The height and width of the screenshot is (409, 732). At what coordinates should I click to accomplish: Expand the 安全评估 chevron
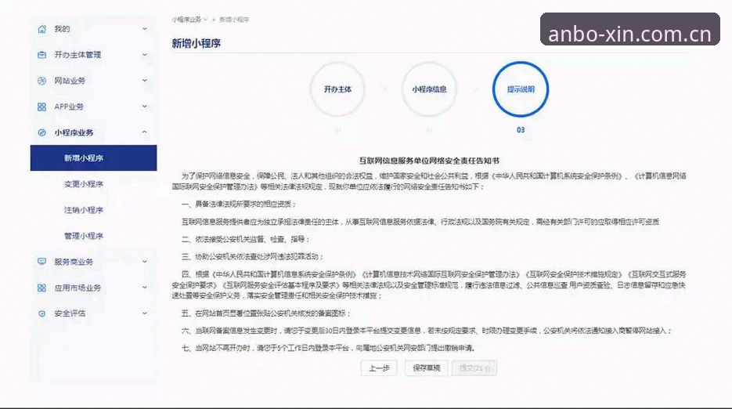point(145,313)
